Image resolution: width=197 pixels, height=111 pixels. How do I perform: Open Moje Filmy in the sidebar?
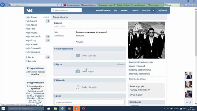click(x=30, y=29)
